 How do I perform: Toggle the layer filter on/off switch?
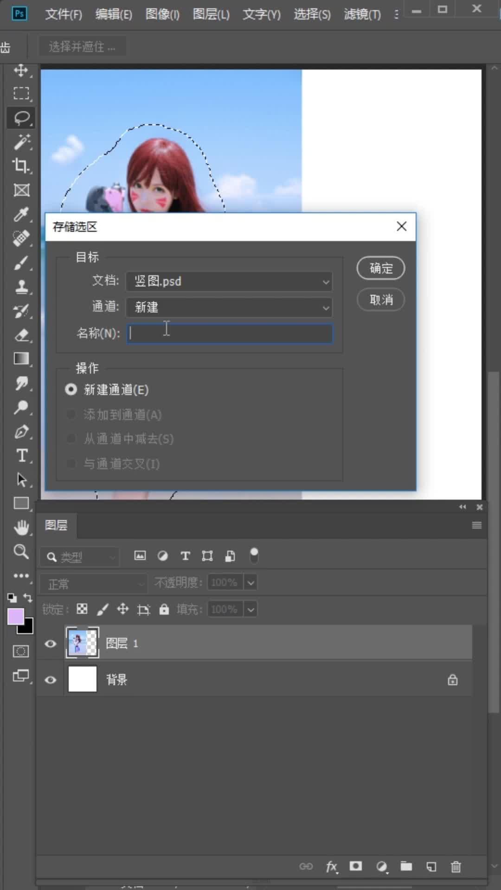pos(254,555)
